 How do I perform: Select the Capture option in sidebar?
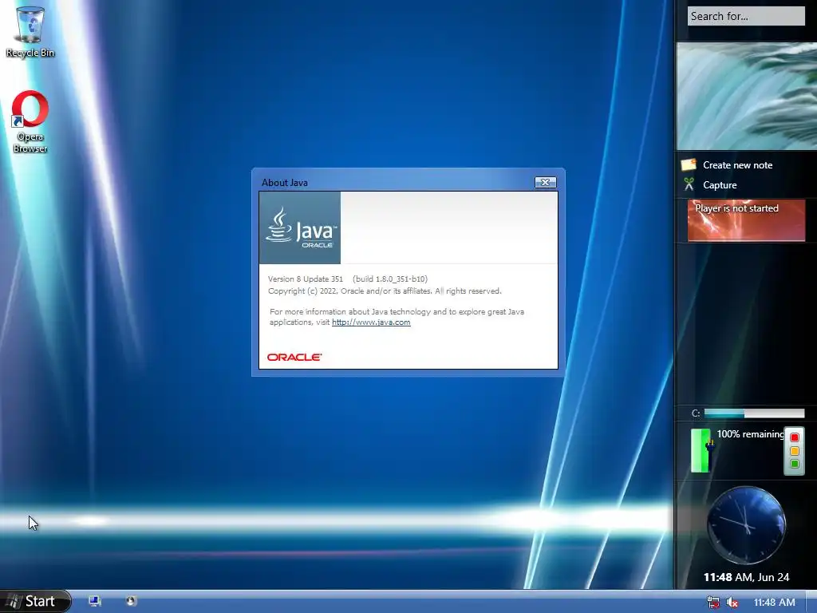[720, 185]
